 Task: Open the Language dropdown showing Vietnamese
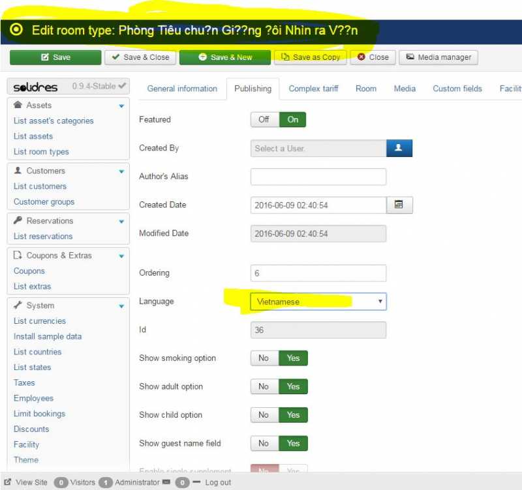point(318,302)
